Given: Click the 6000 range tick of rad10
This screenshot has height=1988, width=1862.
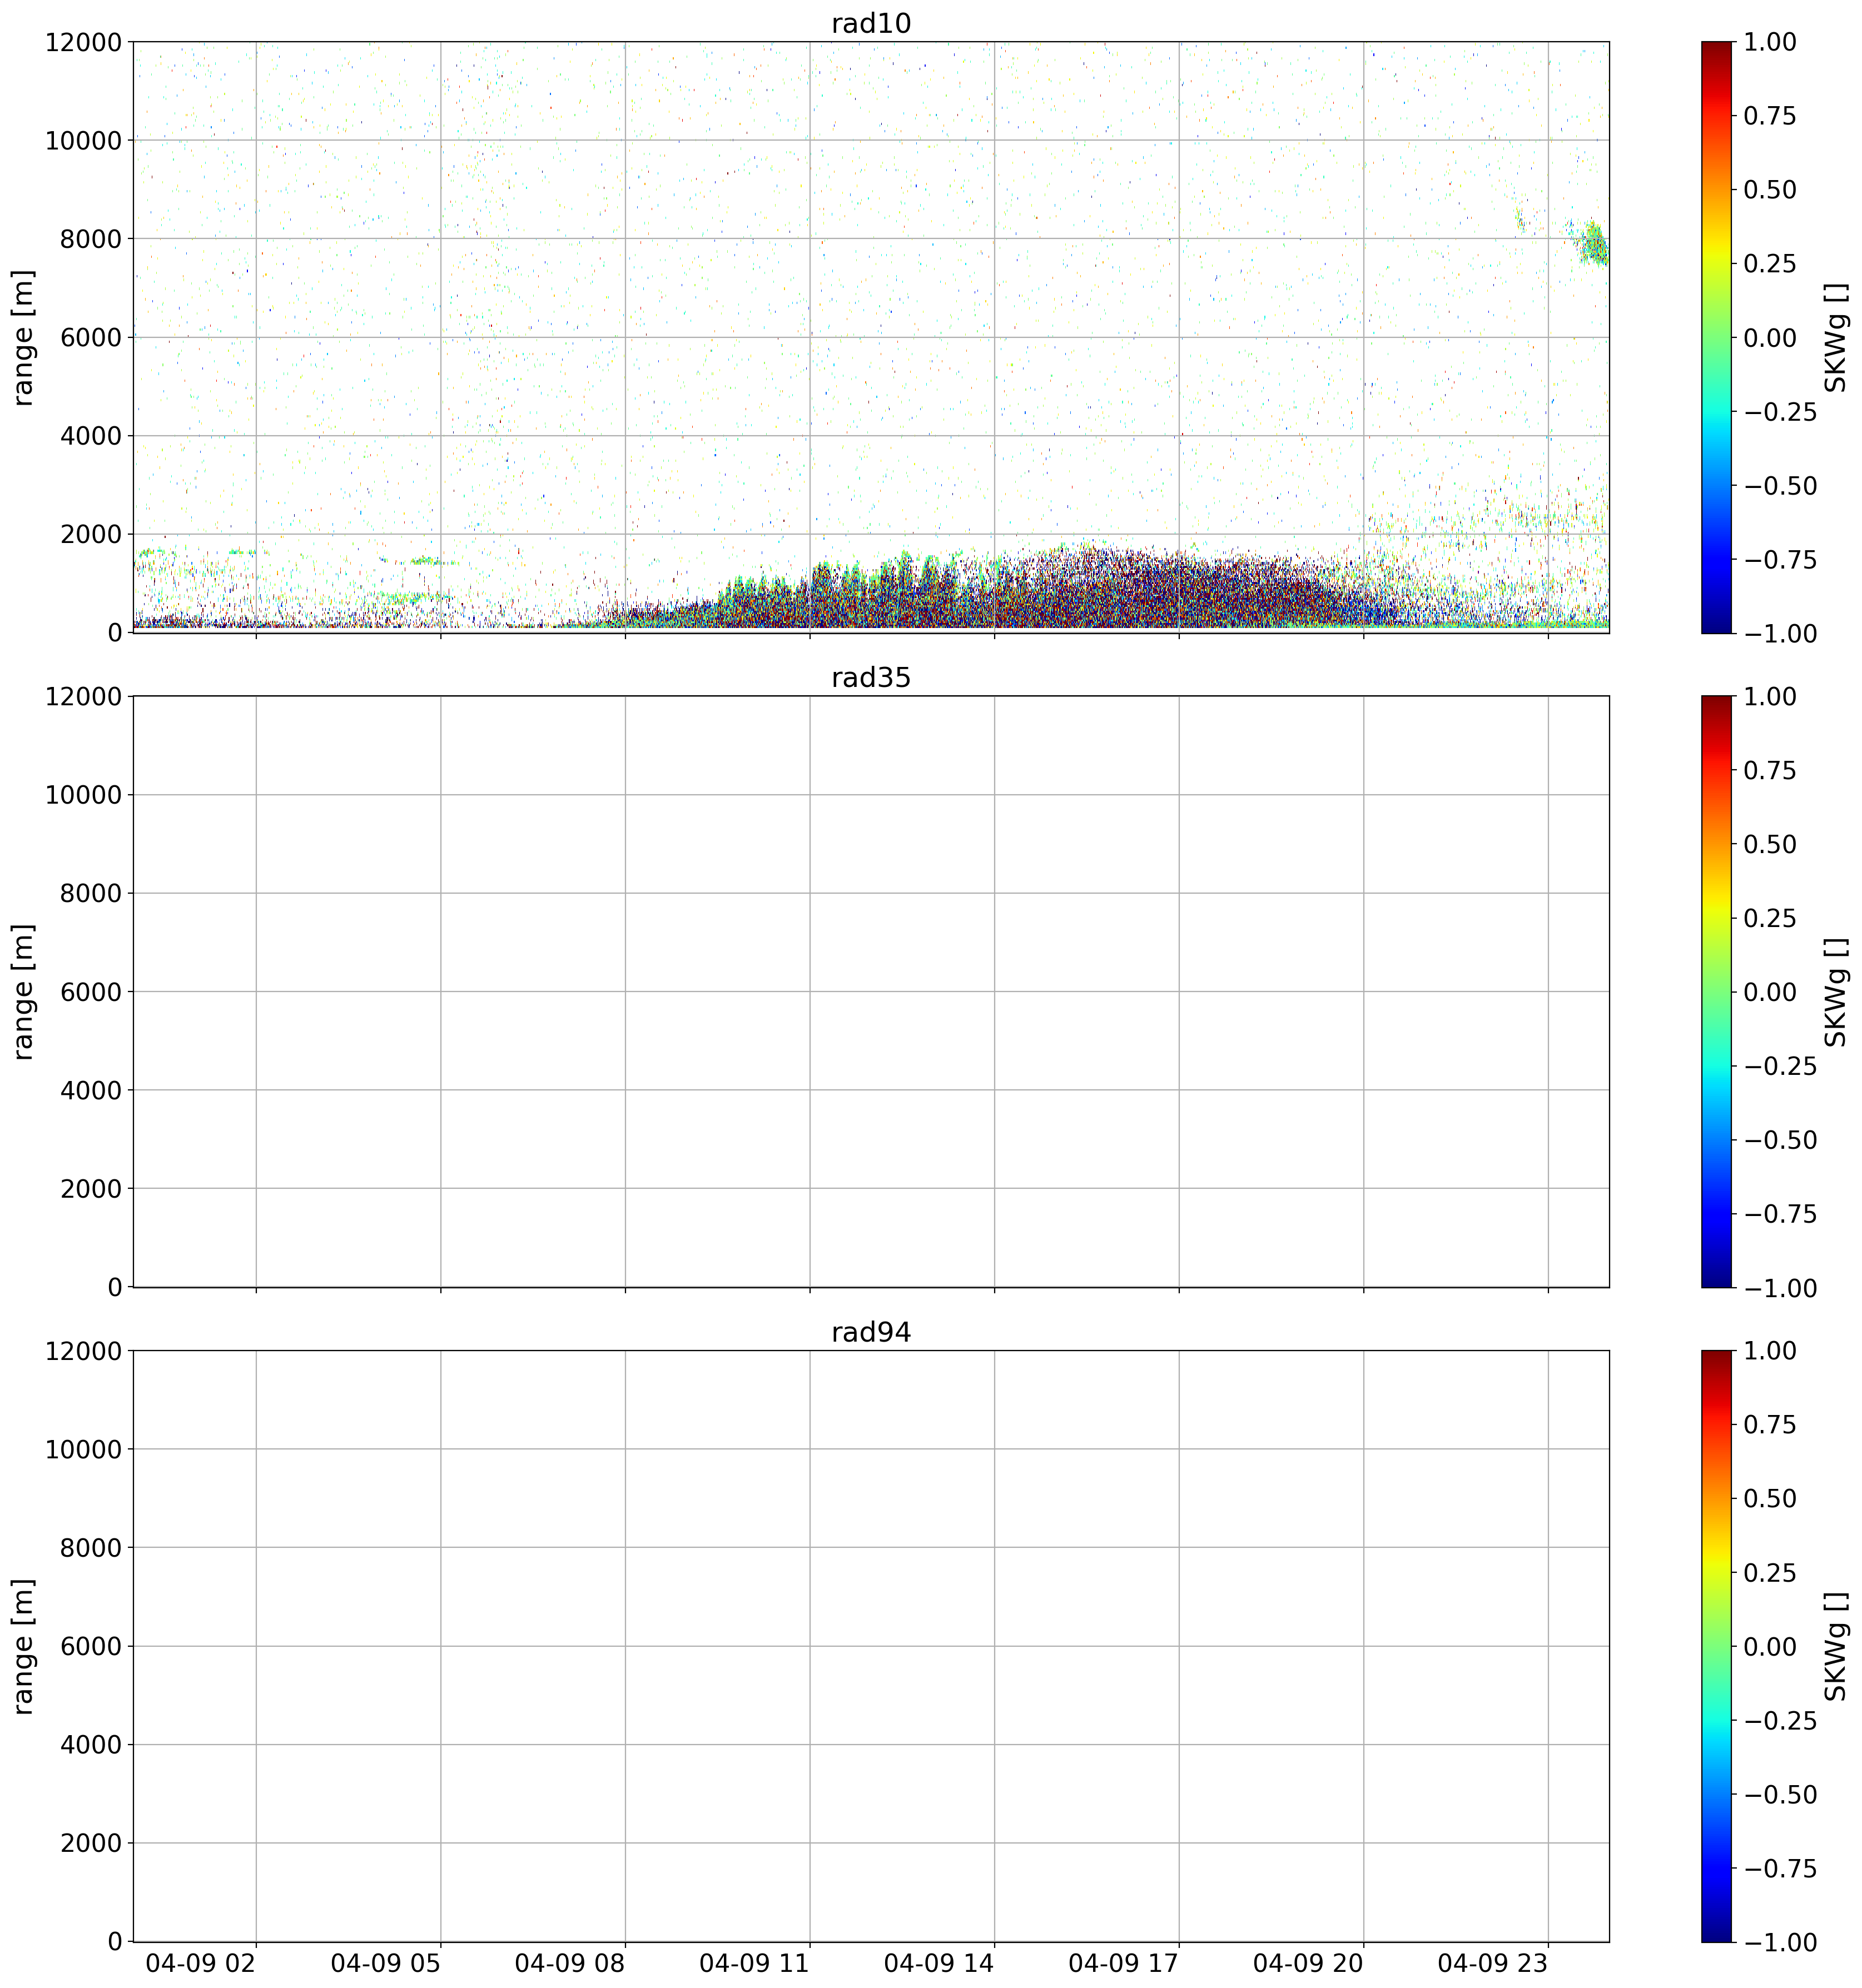Looking at the screenshot, I should tap(90, 337).
